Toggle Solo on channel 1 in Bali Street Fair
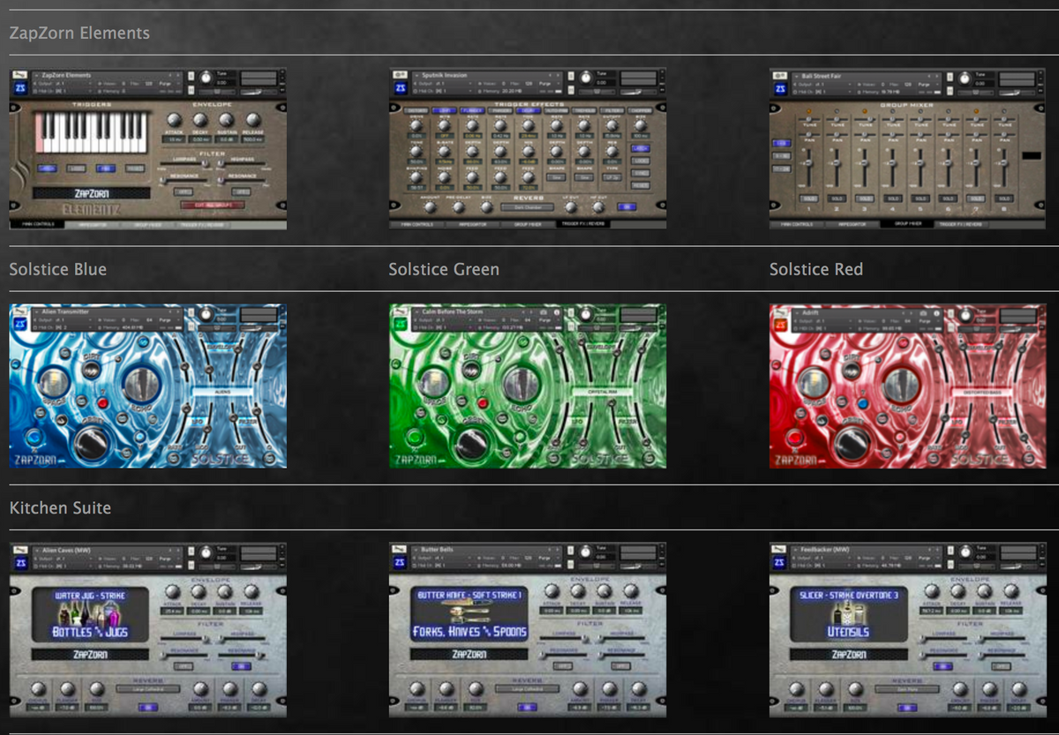 tap(809, 199)
